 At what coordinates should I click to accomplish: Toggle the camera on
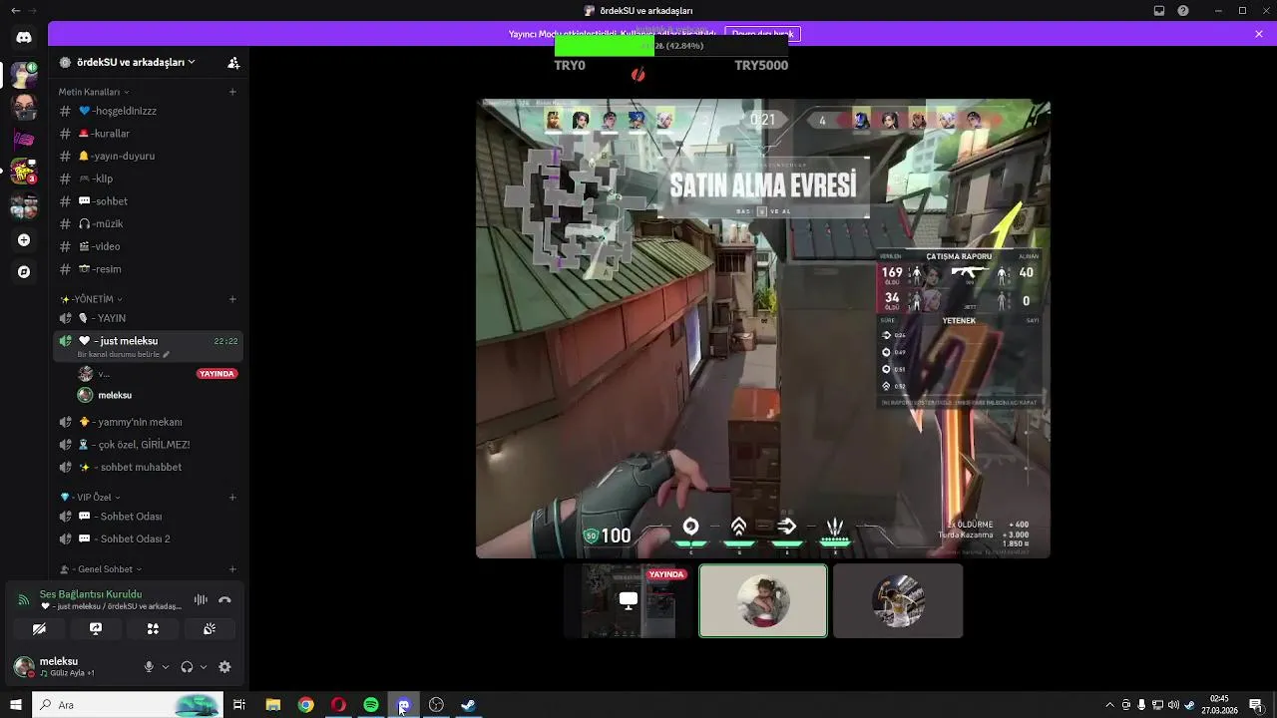click(39, 629)
